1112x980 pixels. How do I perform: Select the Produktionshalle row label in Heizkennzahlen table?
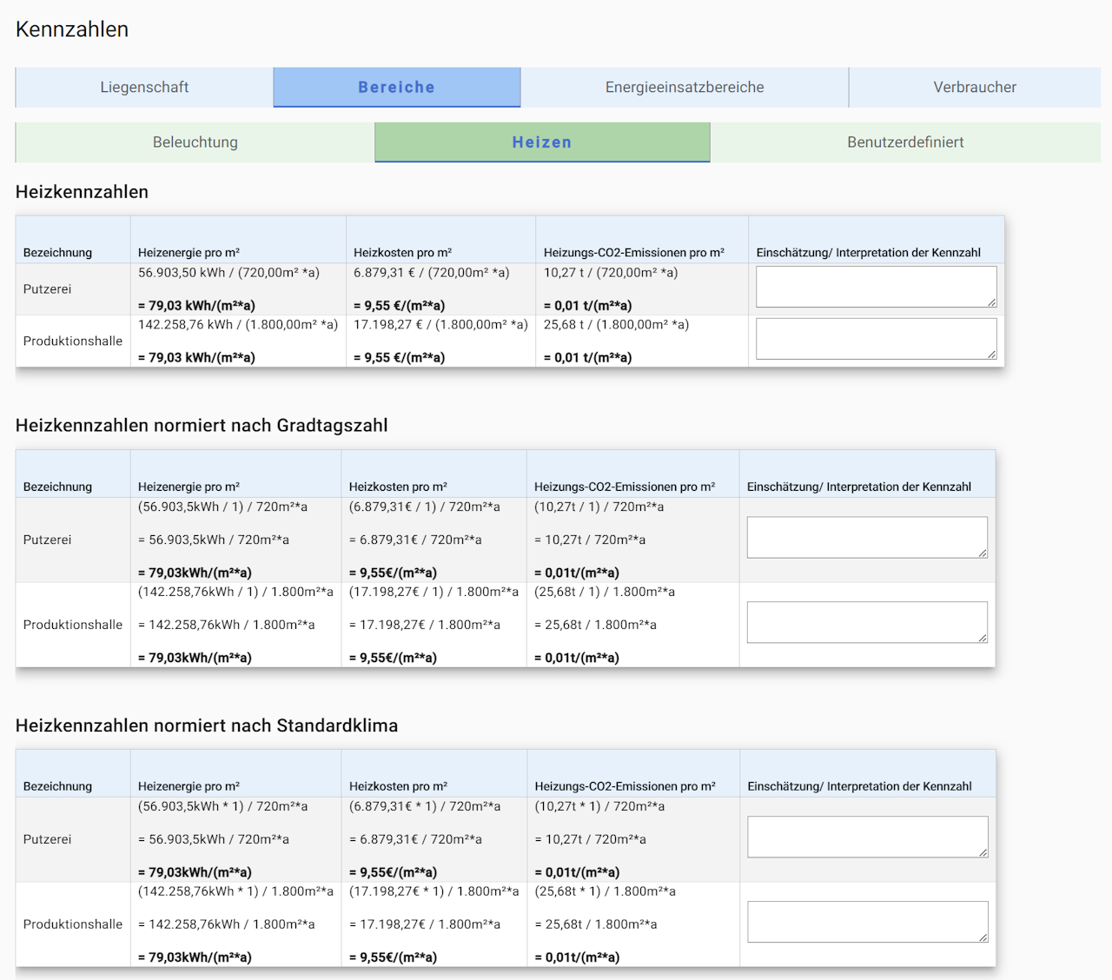73,341
